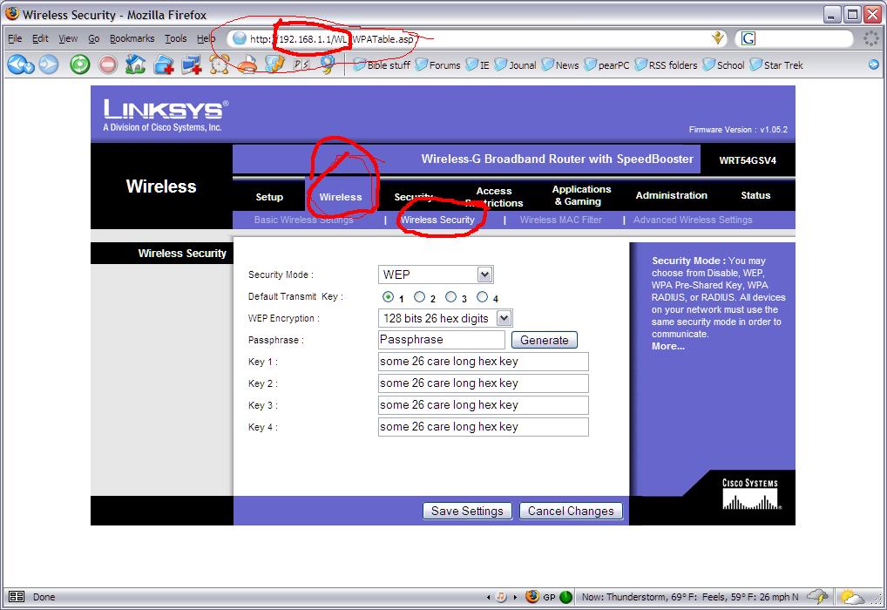Click the partly sunny forecast icon
887x610 pixels.
pyautogui.click(x=851, y=596)
